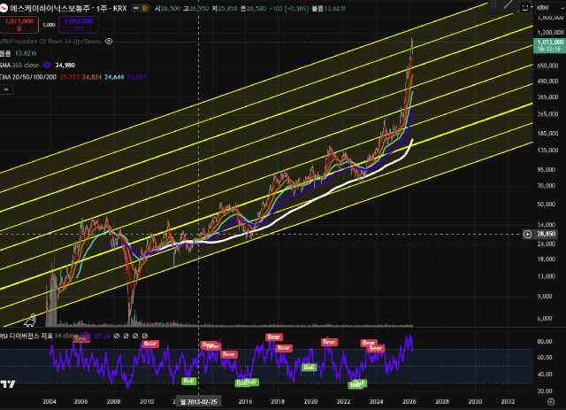
Task: Click the 50,000 price scale label
Action: point(547,205)
